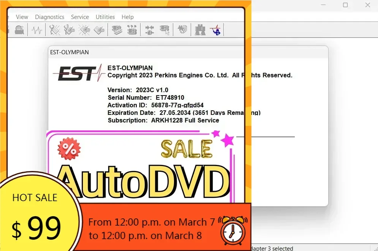Open the WinFlash chip icon
The width and height of the screenshot is (378, 251).
(182, 30)
